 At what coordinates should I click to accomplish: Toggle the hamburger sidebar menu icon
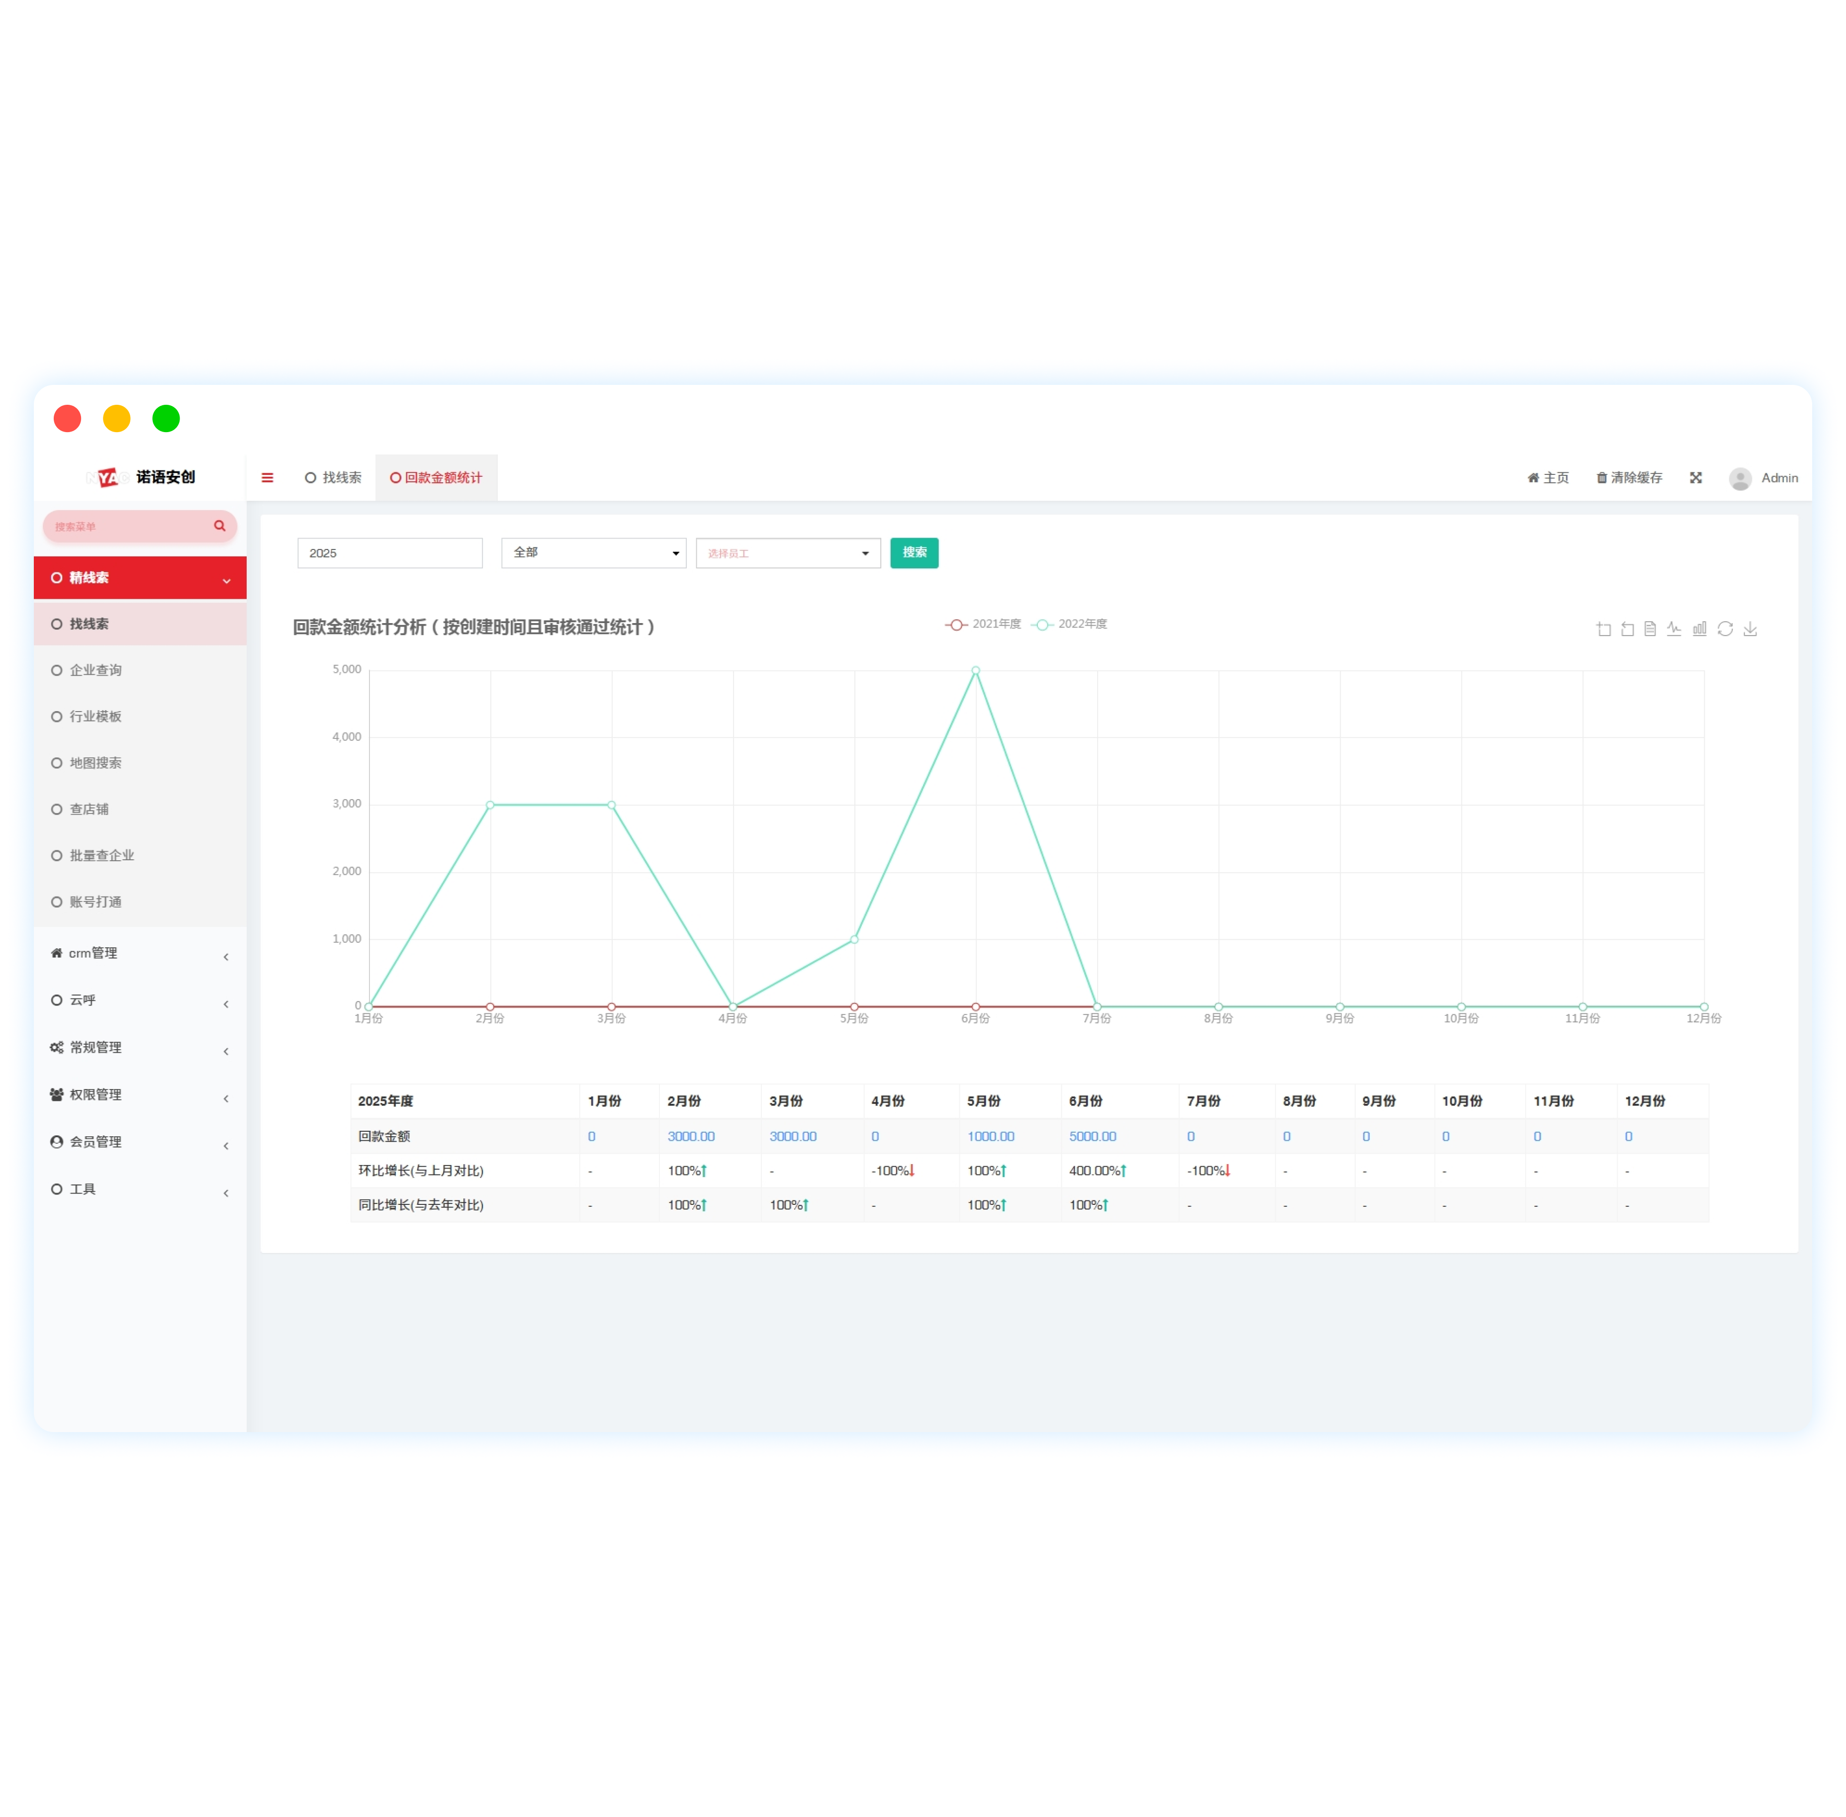coord(267,477)
